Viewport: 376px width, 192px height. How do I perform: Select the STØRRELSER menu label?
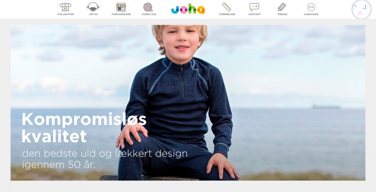tap(227, 15)
